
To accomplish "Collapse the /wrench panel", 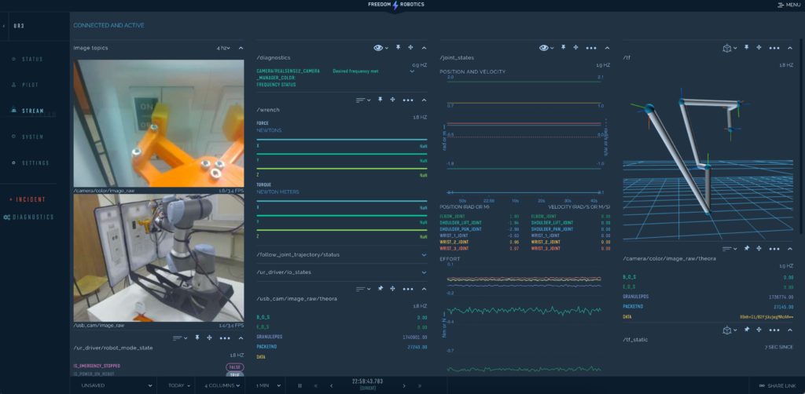I will click(x=424, y=100).
